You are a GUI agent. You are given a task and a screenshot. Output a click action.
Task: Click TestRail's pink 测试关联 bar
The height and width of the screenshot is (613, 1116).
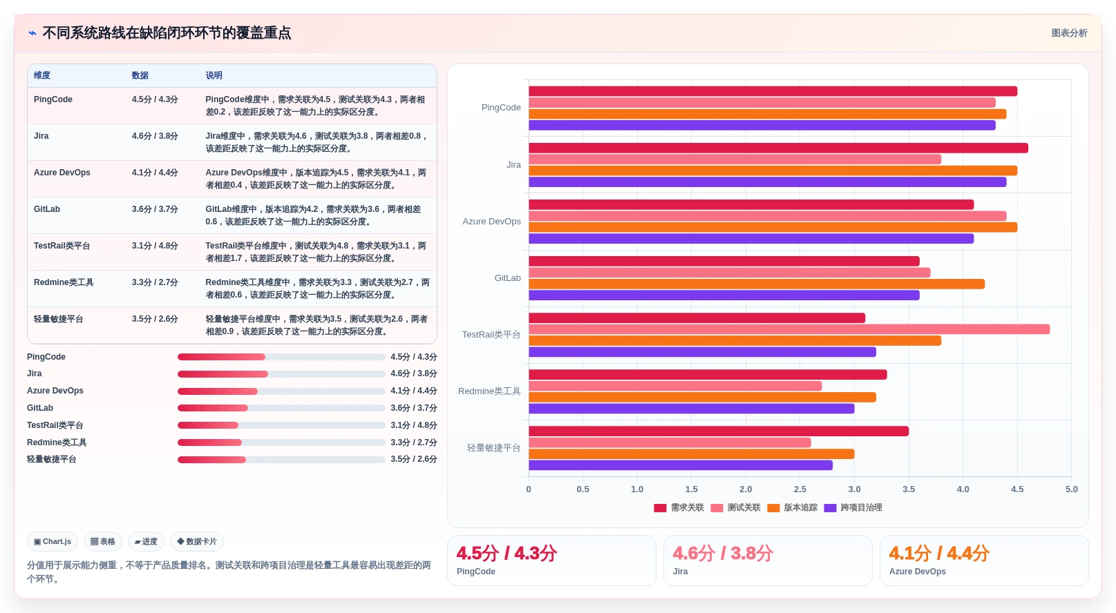click(789, 329)
